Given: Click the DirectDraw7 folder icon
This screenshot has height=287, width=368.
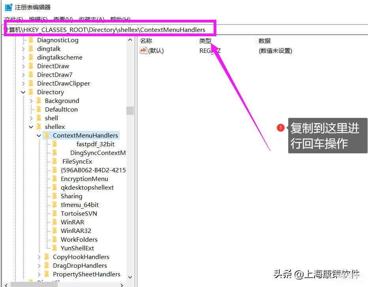Looking at the screenshot, I should pyautogui.click(x=31, y=75).
